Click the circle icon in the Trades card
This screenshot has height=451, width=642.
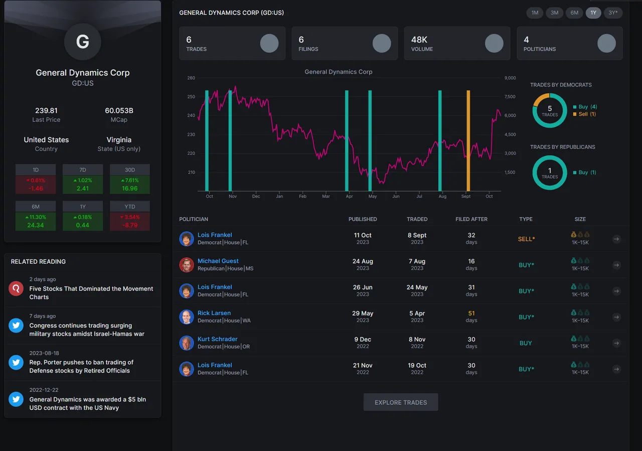click(x=269, y=44)
